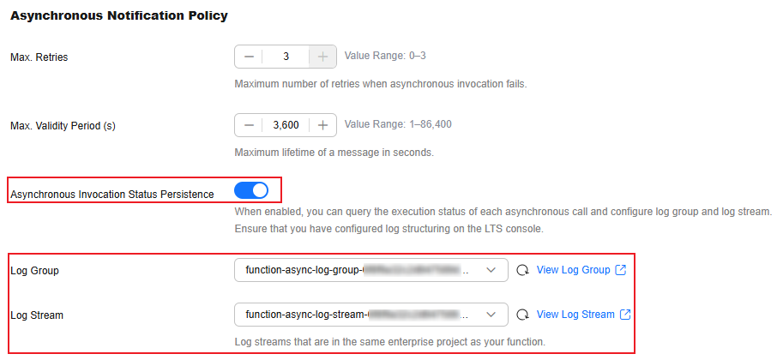Click the Asynchronous Invocation Status Persistence label
Viewport: 783px width, 360px height.
click(112, 195)
